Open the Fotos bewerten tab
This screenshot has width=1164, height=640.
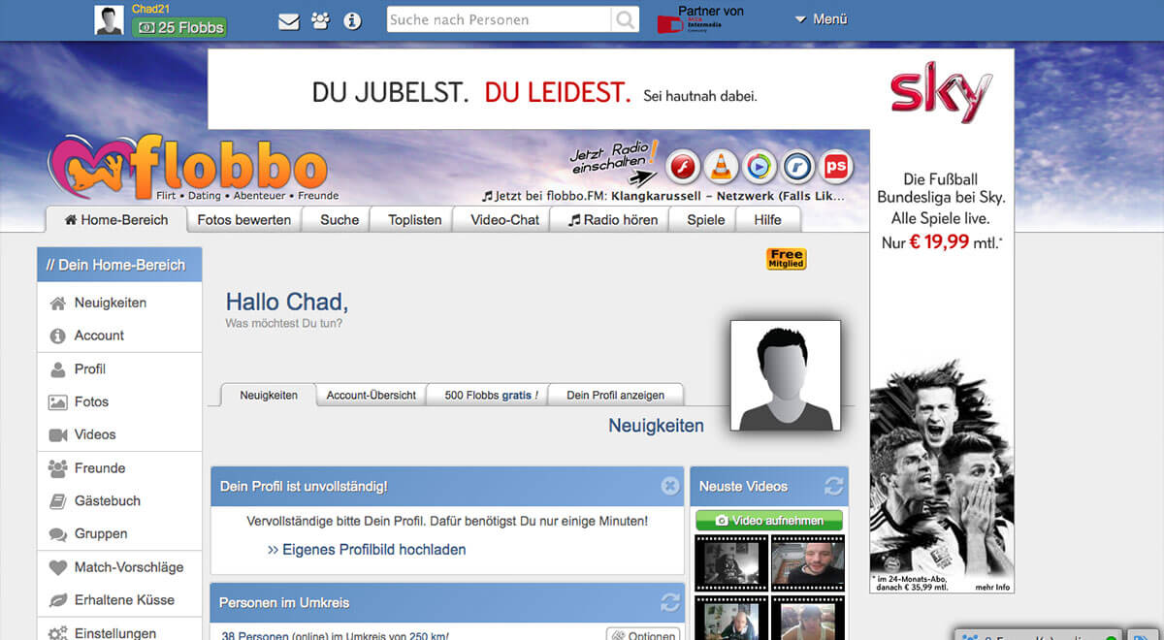(244, 220)
